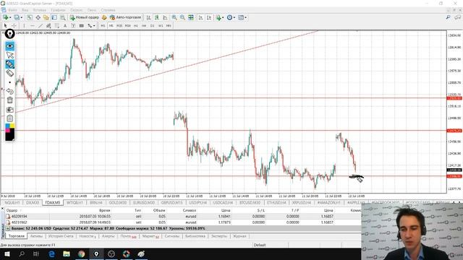Switch timeframe to M1
The width and height of the screenshot is (463, 260).
(103, 26)
